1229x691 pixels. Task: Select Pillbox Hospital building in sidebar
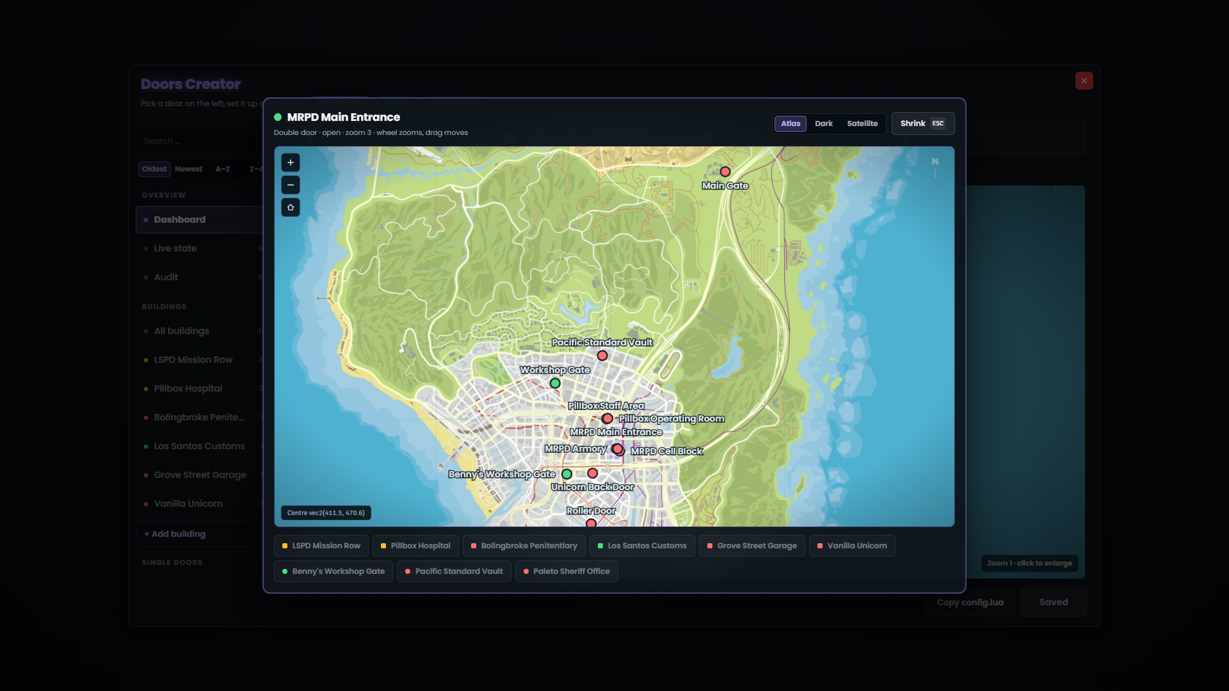pyautogui.click(x=200, y=388)
